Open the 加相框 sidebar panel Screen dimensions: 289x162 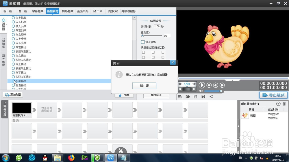click(x=3, y=42)
